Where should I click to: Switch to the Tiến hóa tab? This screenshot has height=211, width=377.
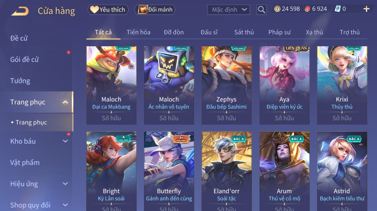138,32
